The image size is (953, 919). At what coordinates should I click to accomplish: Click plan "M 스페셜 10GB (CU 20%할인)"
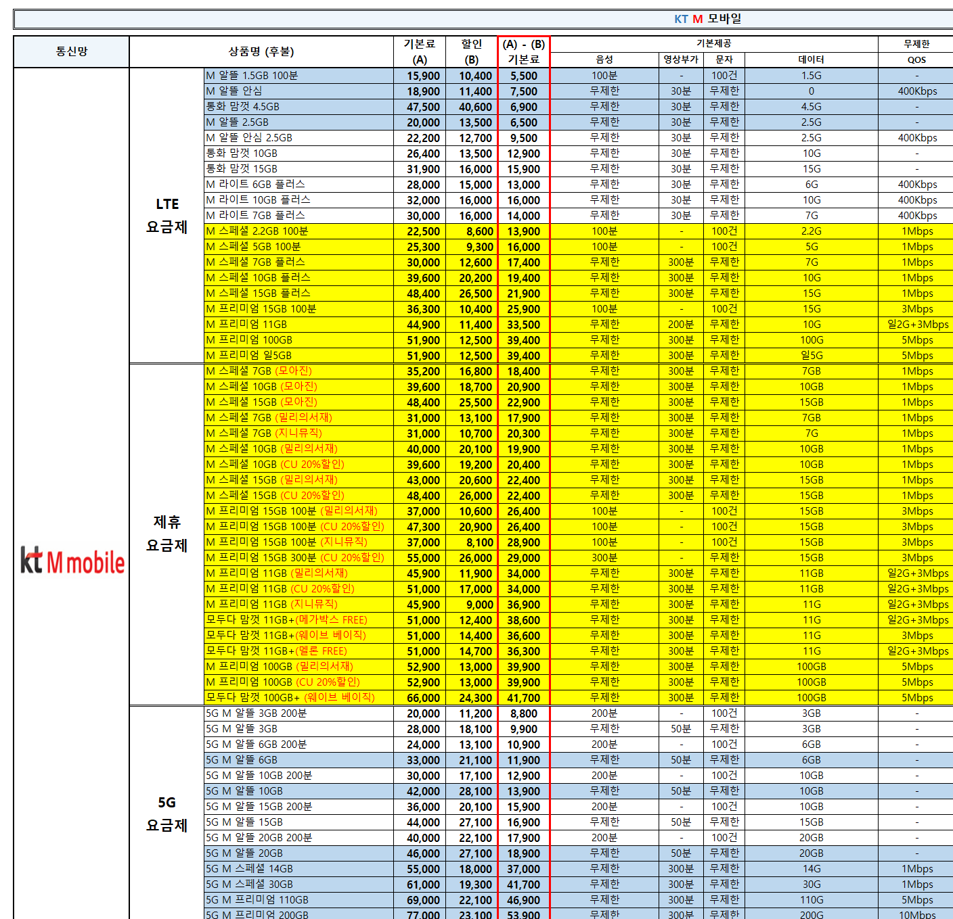click(275, 465)
